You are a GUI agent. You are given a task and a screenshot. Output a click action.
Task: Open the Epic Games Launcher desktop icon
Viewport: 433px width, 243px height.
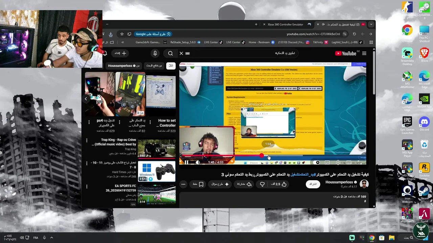407,126
